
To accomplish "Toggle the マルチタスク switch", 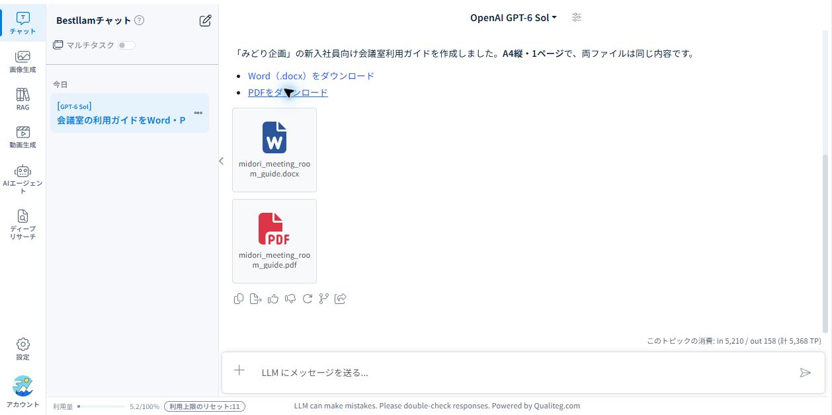I will click(126, 45).
